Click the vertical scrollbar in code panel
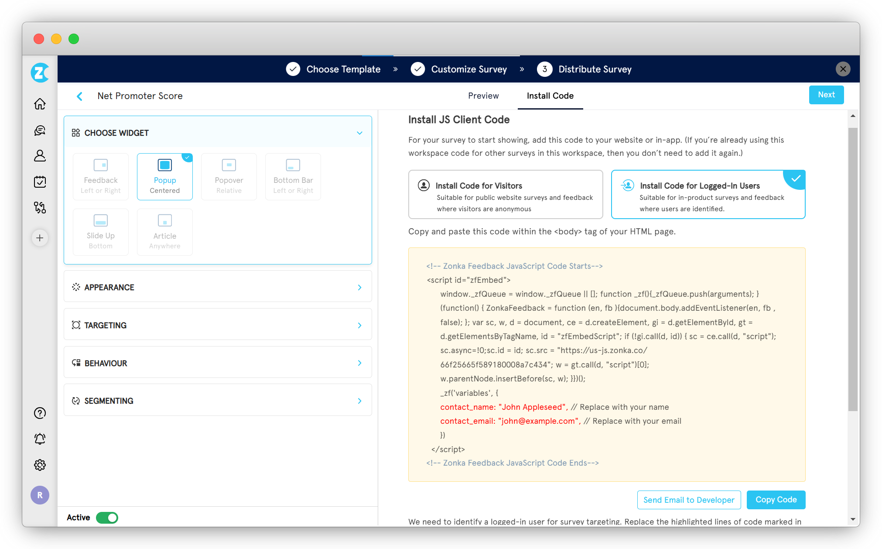The height and width of the screenshot is (549, 882). click(853, 269)
